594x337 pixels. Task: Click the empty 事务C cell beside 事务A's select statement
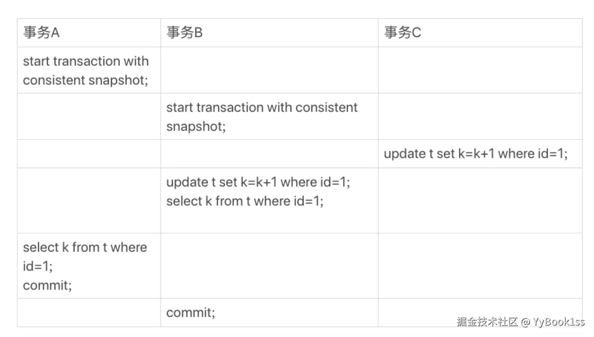tap(480, 266)
